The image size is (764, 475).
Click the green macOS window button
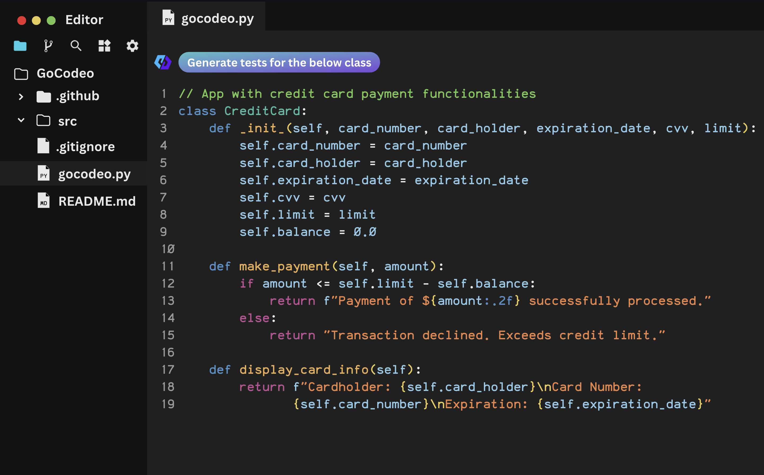click(x=51, y=21)
